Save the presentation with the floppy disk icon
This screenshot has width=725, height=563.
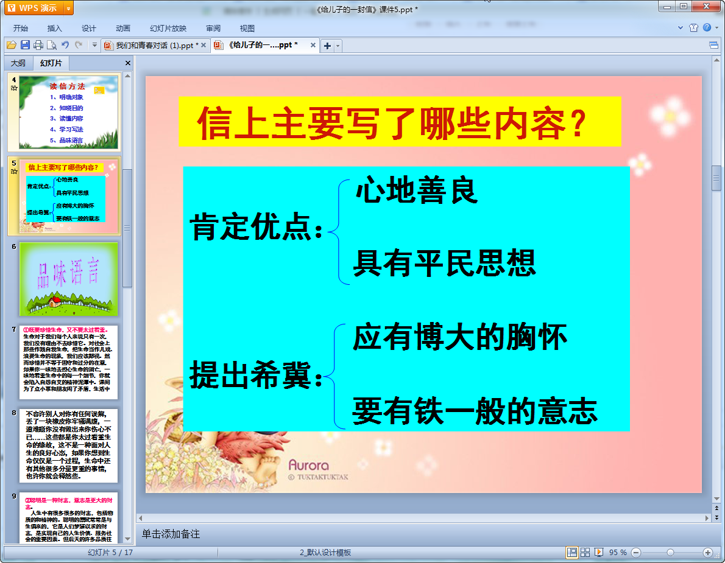coord(26,45)
